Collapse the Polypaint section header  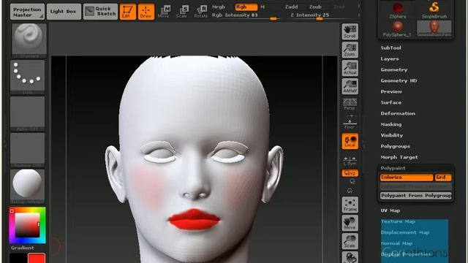(393, 168)
